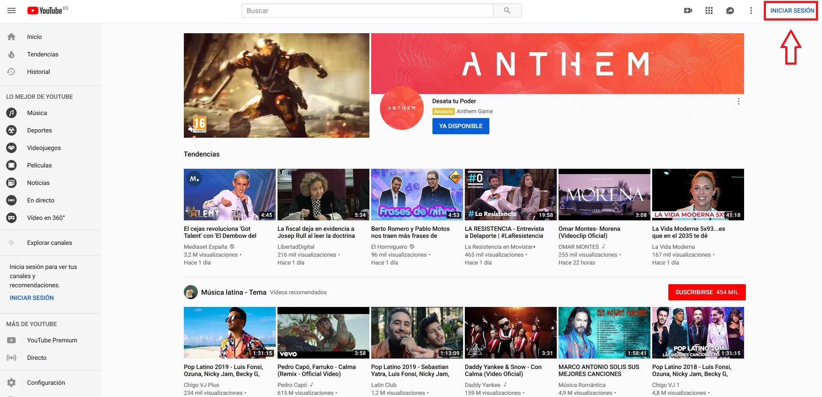Click the Películas film icon

(11, 165)
